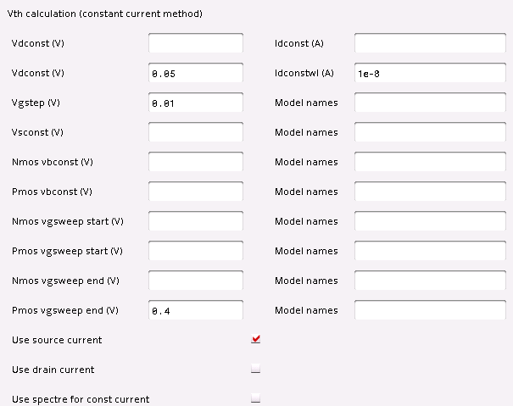Select the Pmos vgsweep start input
Image resolution: width=513 pixels, height=406 pixels.
196,251
